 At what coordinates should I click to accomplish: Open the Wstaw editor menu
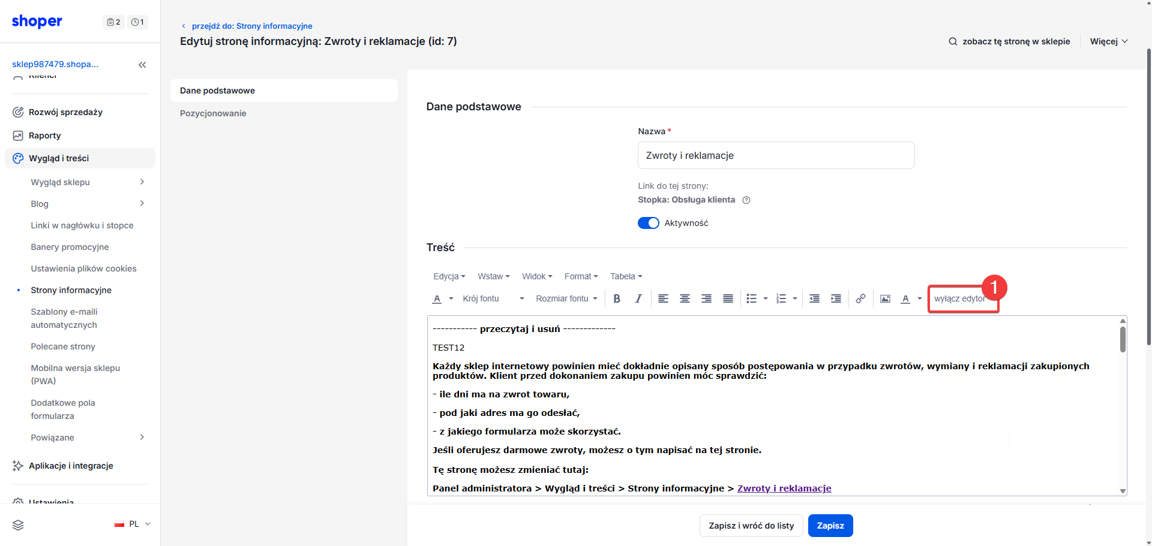(494, 276)
